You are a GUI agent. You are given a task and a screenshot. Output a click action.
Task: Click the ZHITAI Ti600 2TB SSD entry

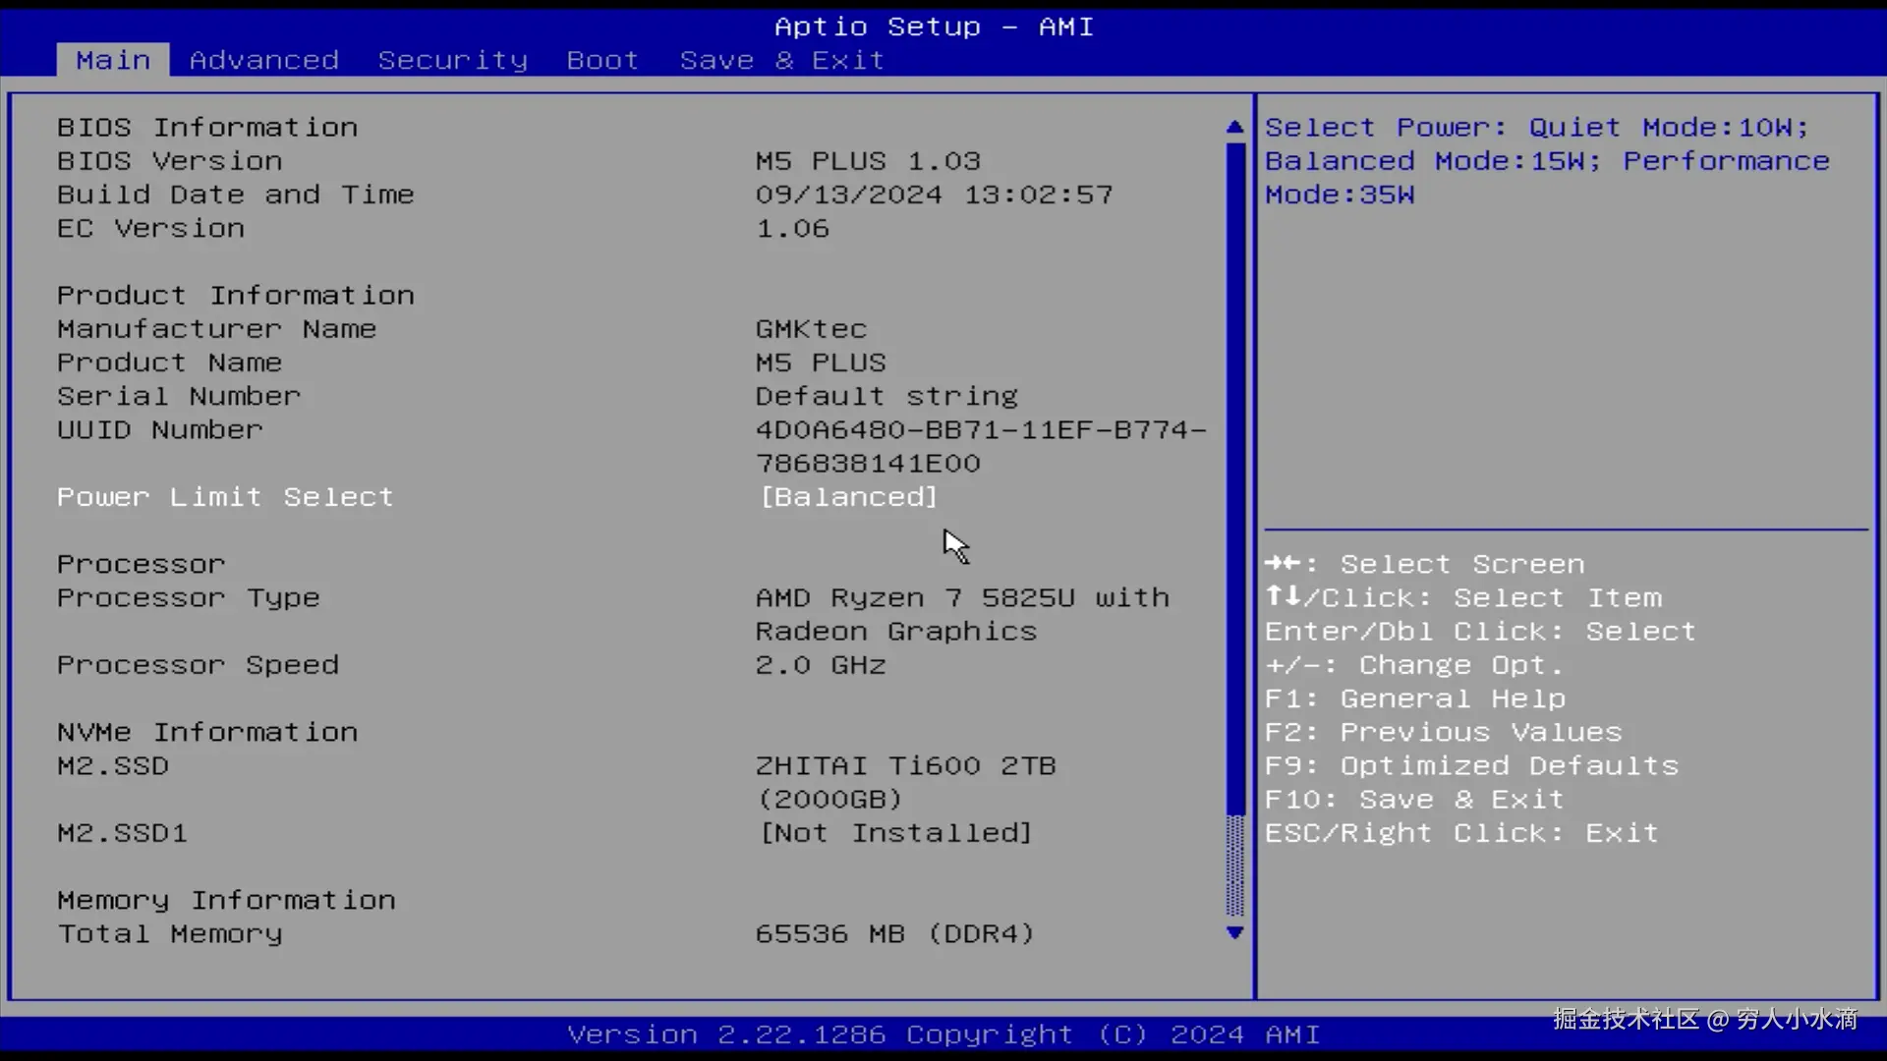click(x=904, y=766)
